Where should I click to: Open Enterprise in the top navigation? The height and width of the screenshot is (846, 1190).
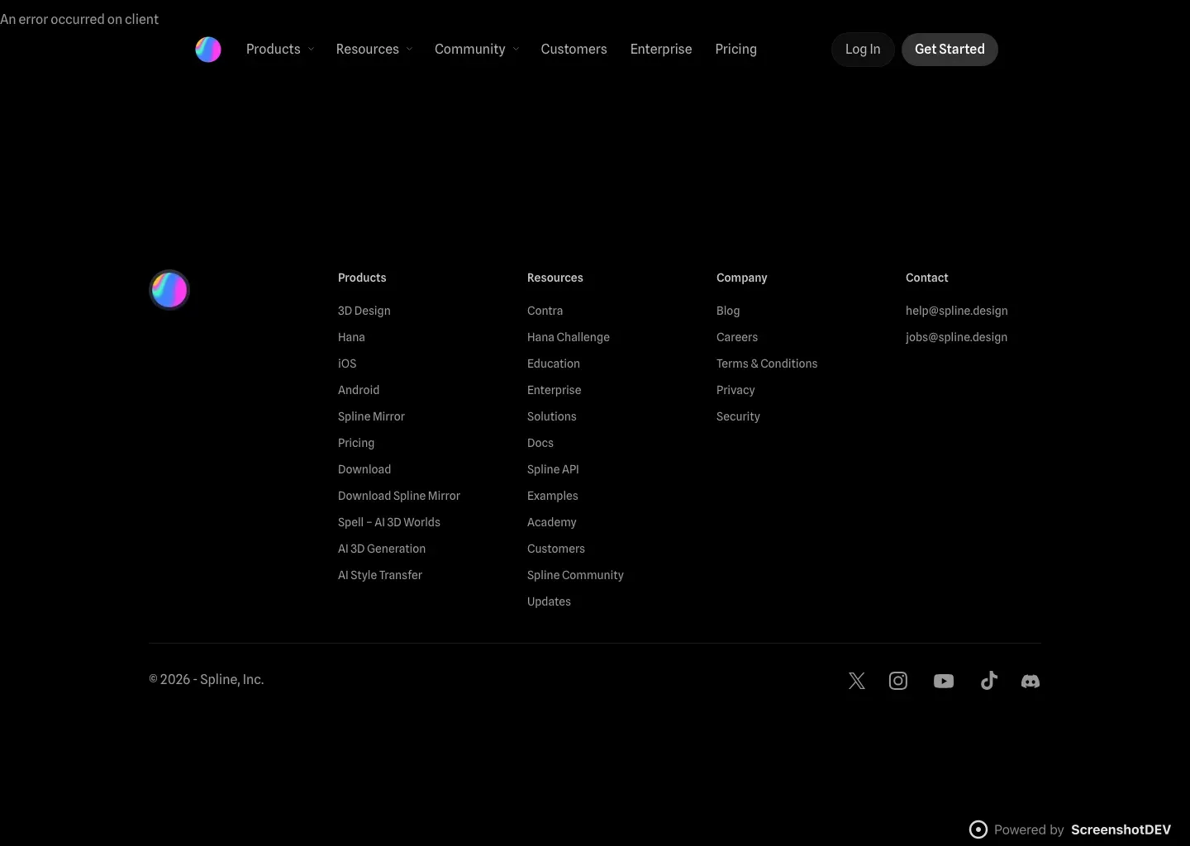tap(661, 50)
